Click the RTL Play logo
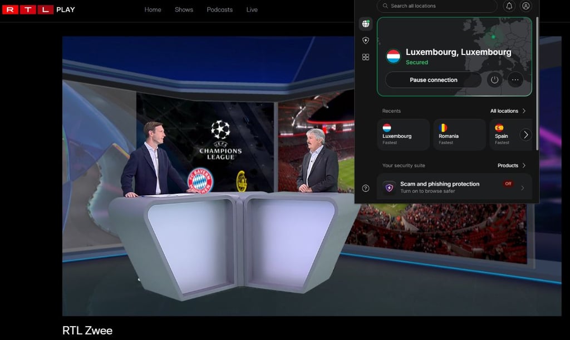570x340 pixels. [x=38, y=9]
